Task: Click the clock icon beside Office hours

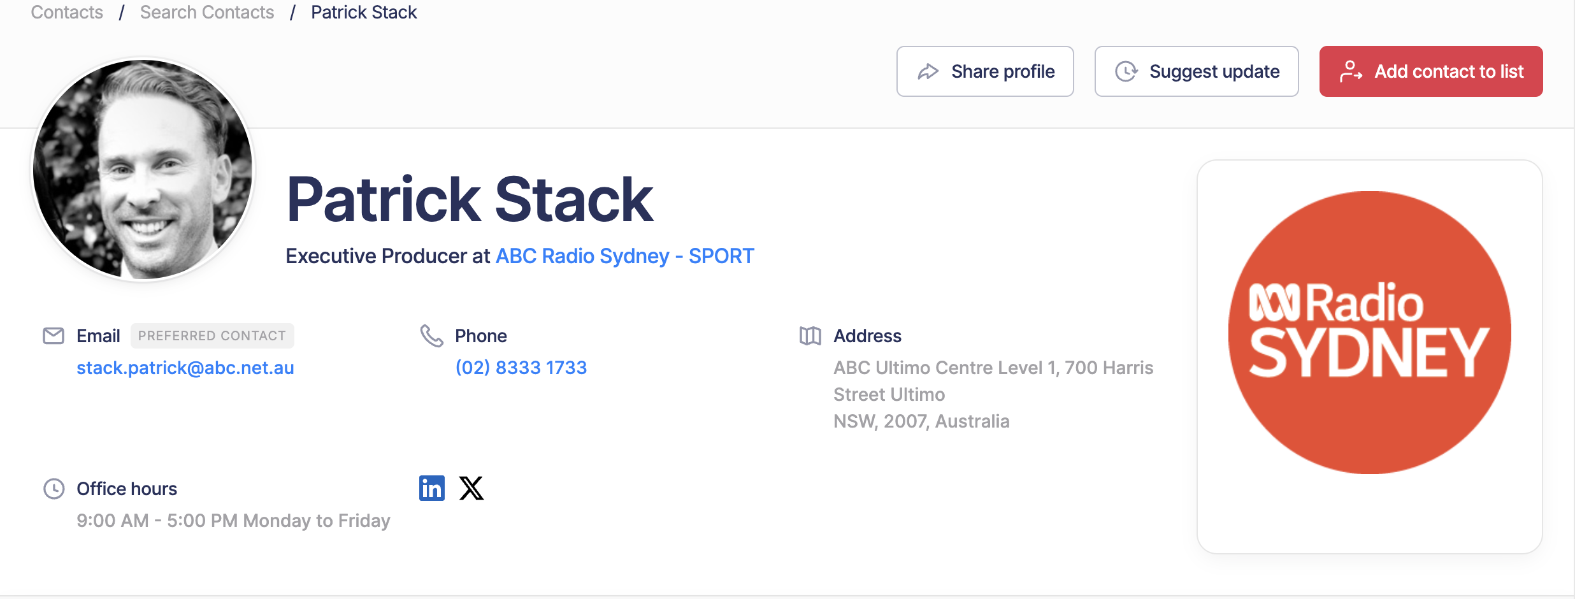Action: 54,489
